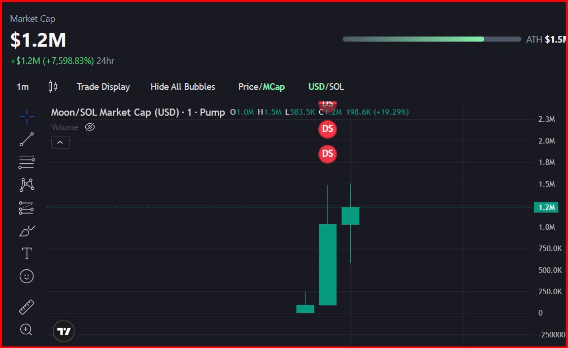Open the forecasting and measurement tools
Screen dimensions: 568x348
[x=27, y=207]
